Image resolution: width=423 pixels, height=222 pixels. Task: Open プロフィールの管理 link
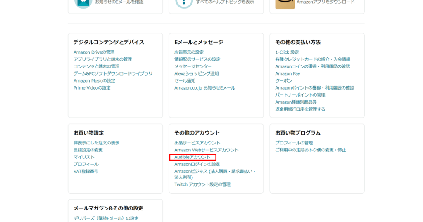tap(294, 143)
